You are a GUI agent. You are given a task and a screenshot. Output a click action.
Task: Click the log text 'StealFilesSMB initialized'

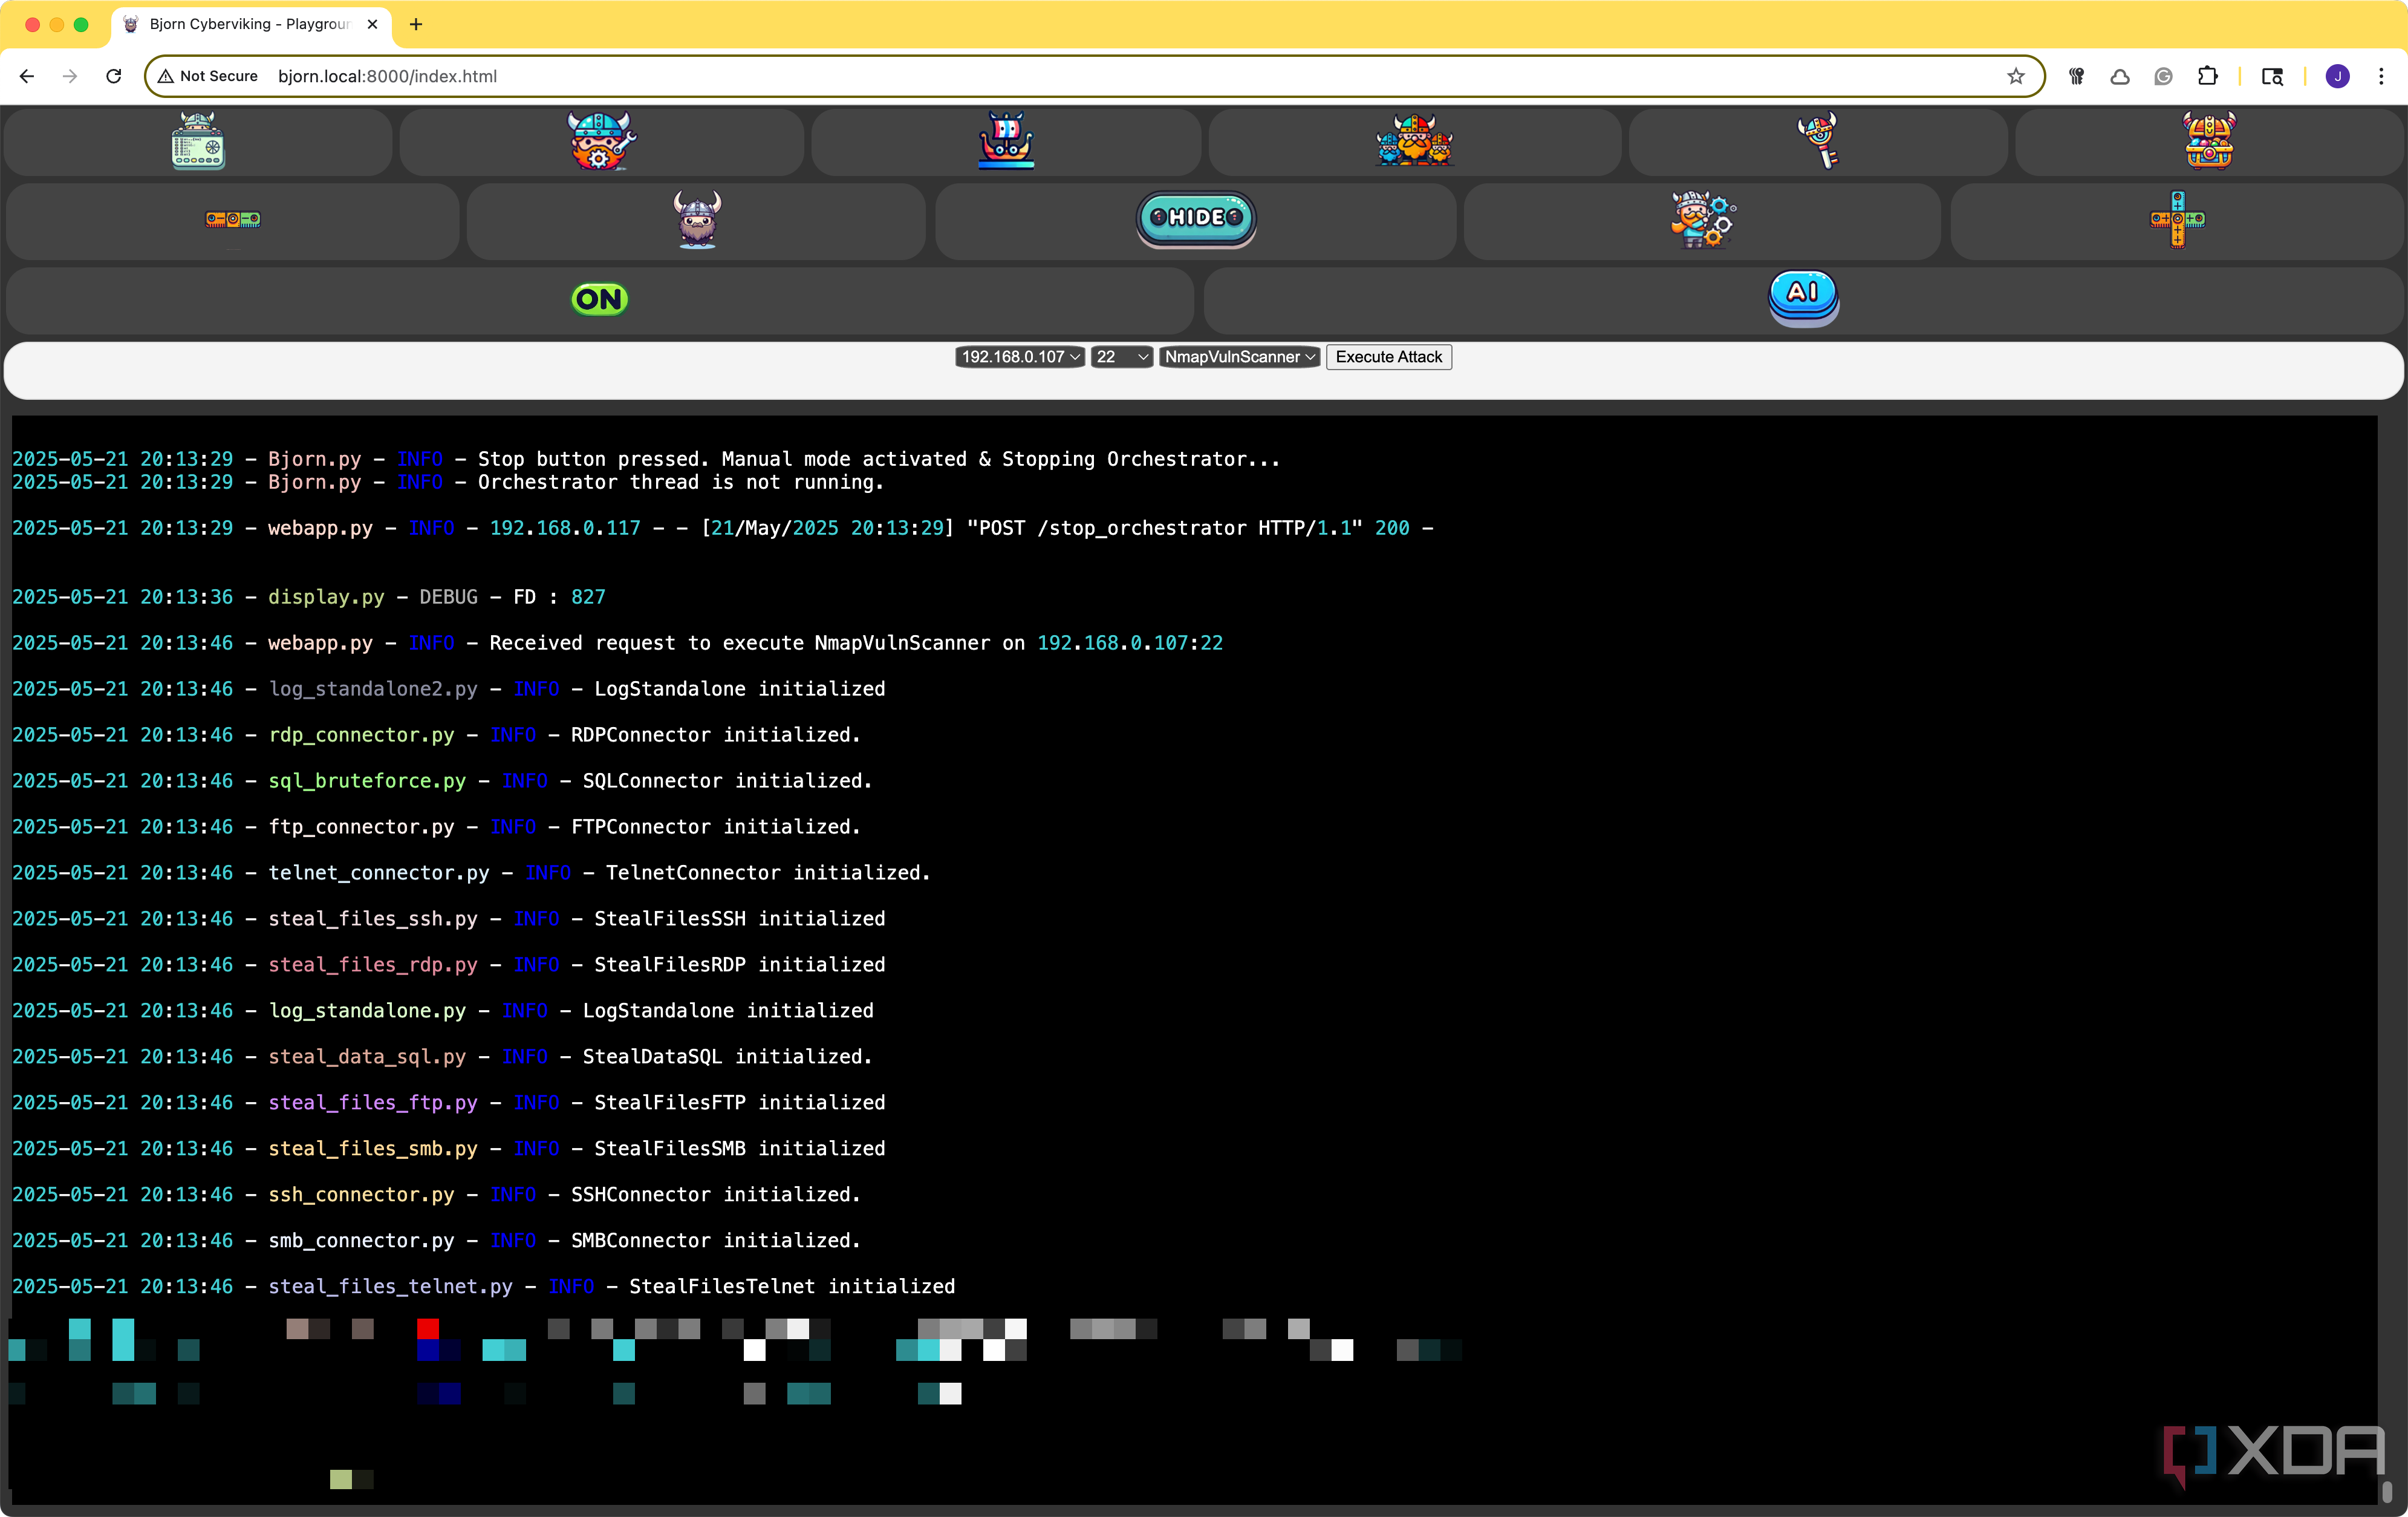[740, 1148]
